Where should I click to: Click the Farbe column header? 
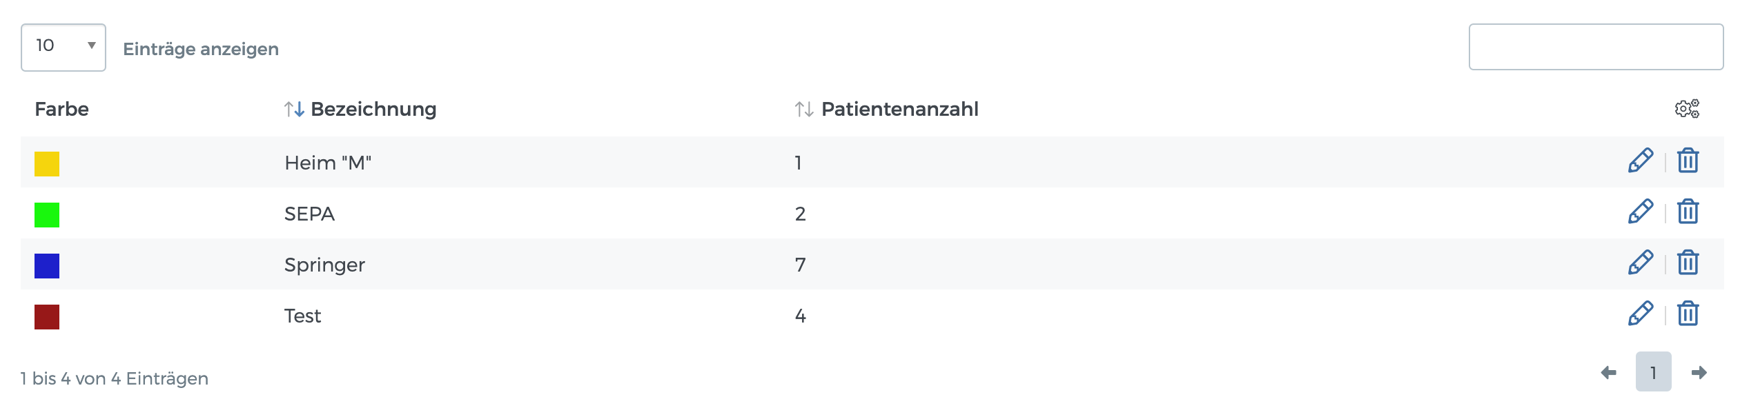[61, 109]
